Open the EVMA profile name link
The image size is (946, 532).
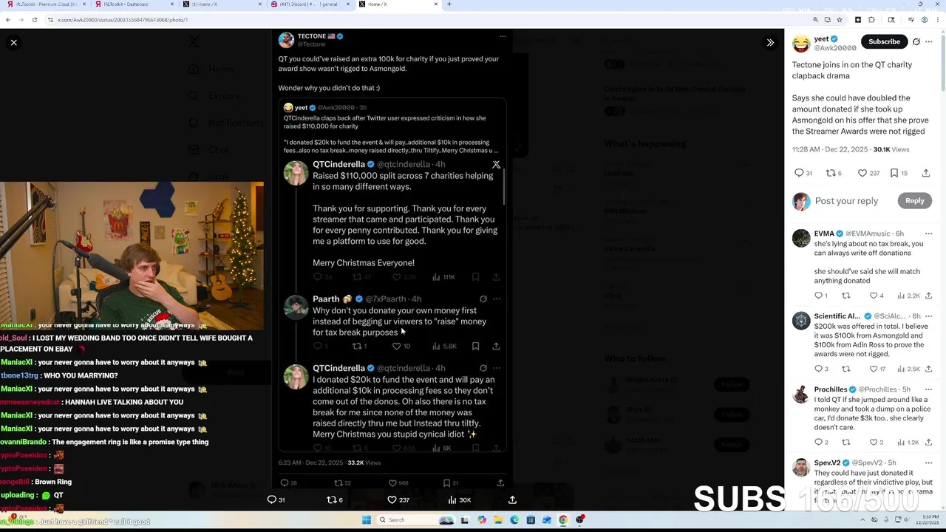tap(824, 233)
